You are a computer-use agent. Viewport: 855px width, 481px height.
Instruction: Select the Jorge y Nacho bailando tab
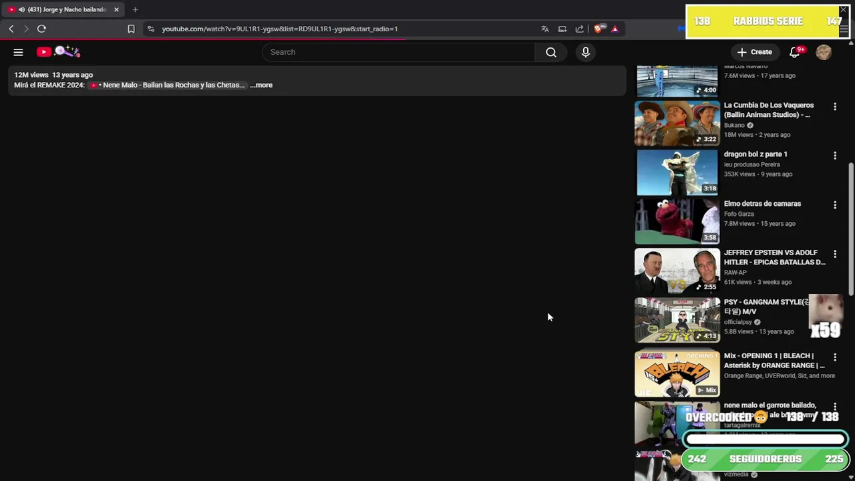point(63,9)
